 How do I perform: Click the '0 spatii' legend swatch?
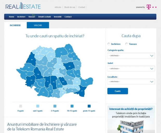coord(21,106)
